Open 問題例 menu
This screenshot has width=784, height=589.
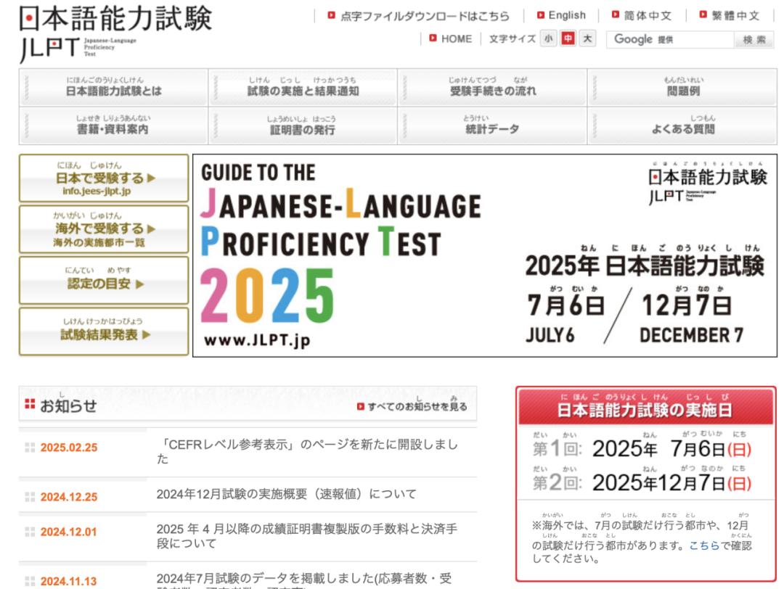coord(682,87)
